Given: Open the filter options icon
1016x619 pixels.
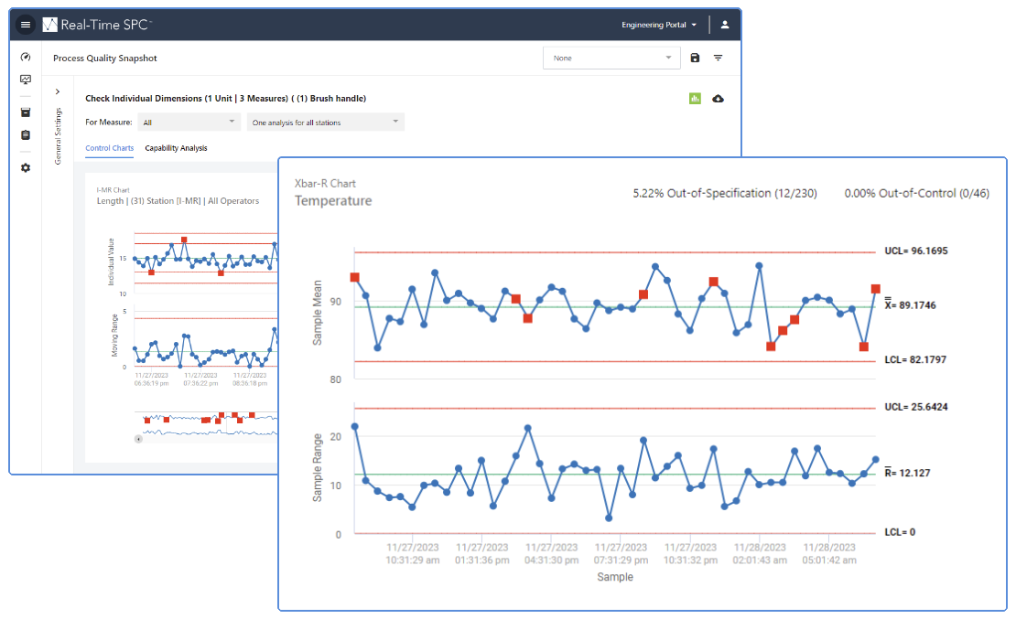Looking at the screenshot, I should pos(719,57).
